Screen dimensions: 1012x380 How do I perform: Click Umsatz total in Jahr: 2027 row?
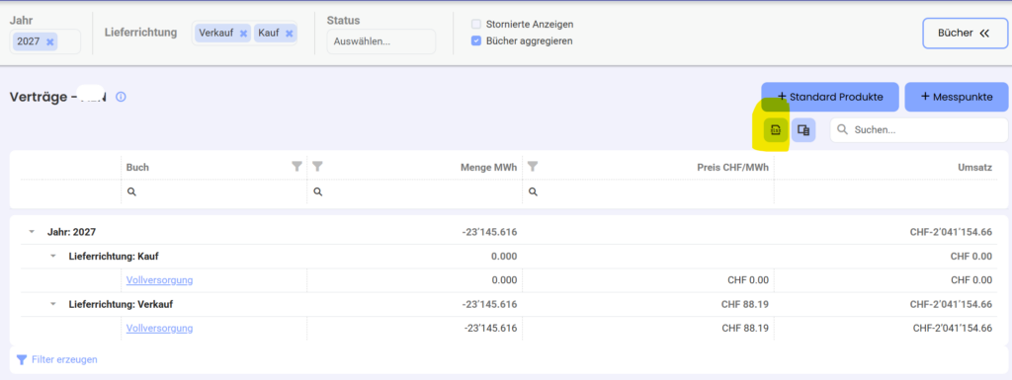click(x=951, y=232)
